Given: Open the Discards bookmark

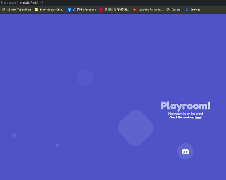Looking at the screenshot, I should click(174, 10).
